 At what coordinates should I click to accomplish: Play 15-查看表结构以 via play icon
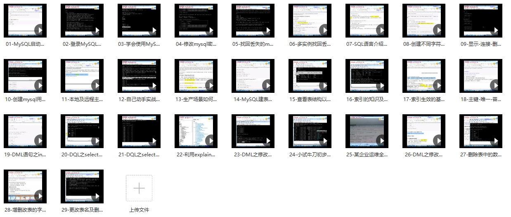click(x=324, y=85)
